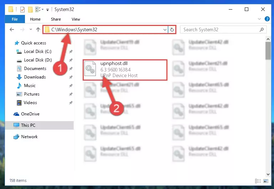This screenshot has height=189, width=274.
Task: Select Quick access in navigation pane
Action: (x=33, y=43)
